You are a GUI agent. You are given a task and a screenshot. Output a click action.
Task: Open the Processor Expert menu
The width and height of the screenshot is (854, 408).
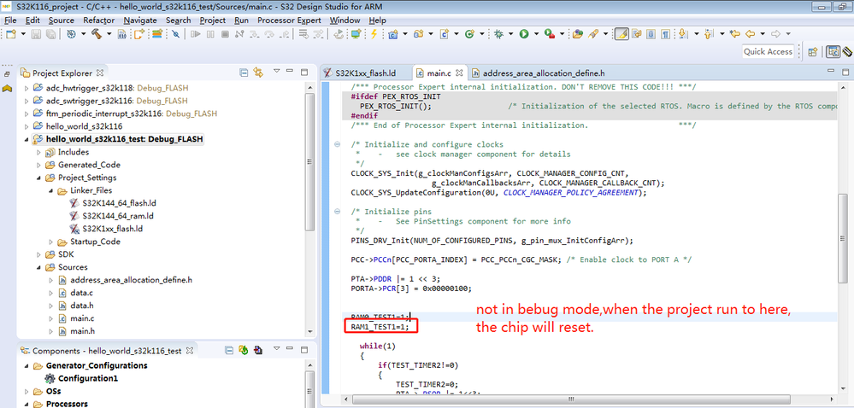(290, 20)
